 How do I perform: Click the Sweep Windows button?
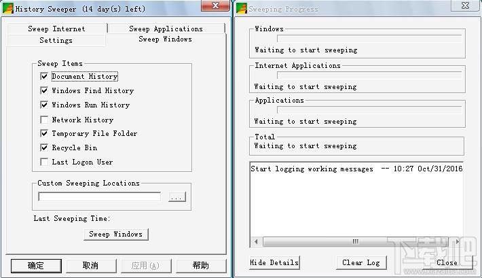pos(116,234)
